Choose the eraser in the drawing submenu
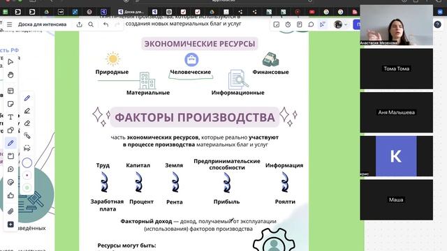 [27, 123]
